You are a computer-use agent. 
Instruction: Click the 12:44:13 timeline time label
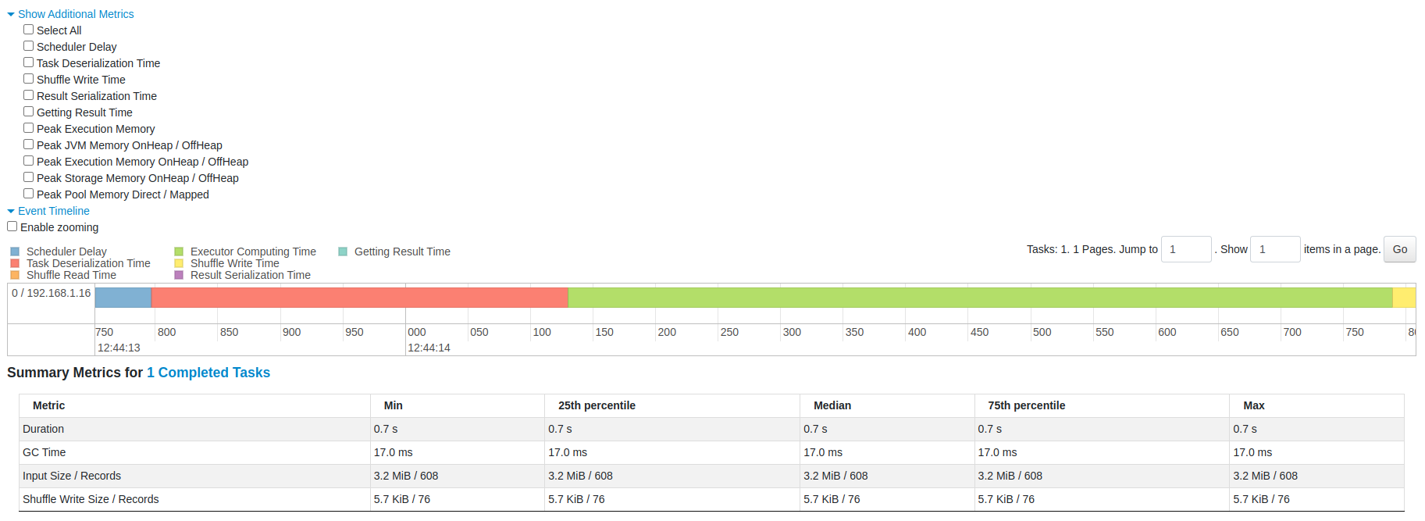(119, 348)
